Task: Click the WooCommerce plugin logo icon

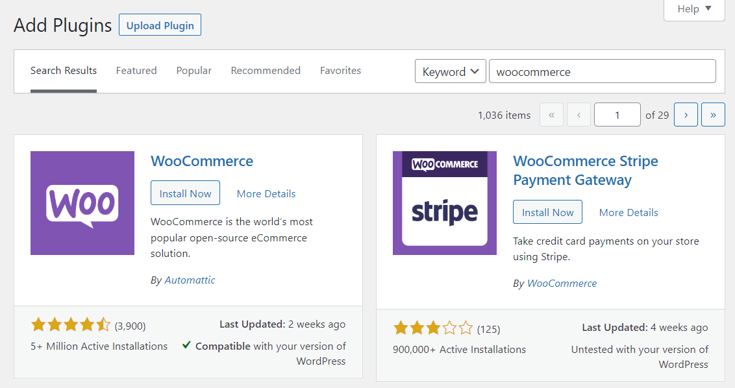Action: coord(82,203)
